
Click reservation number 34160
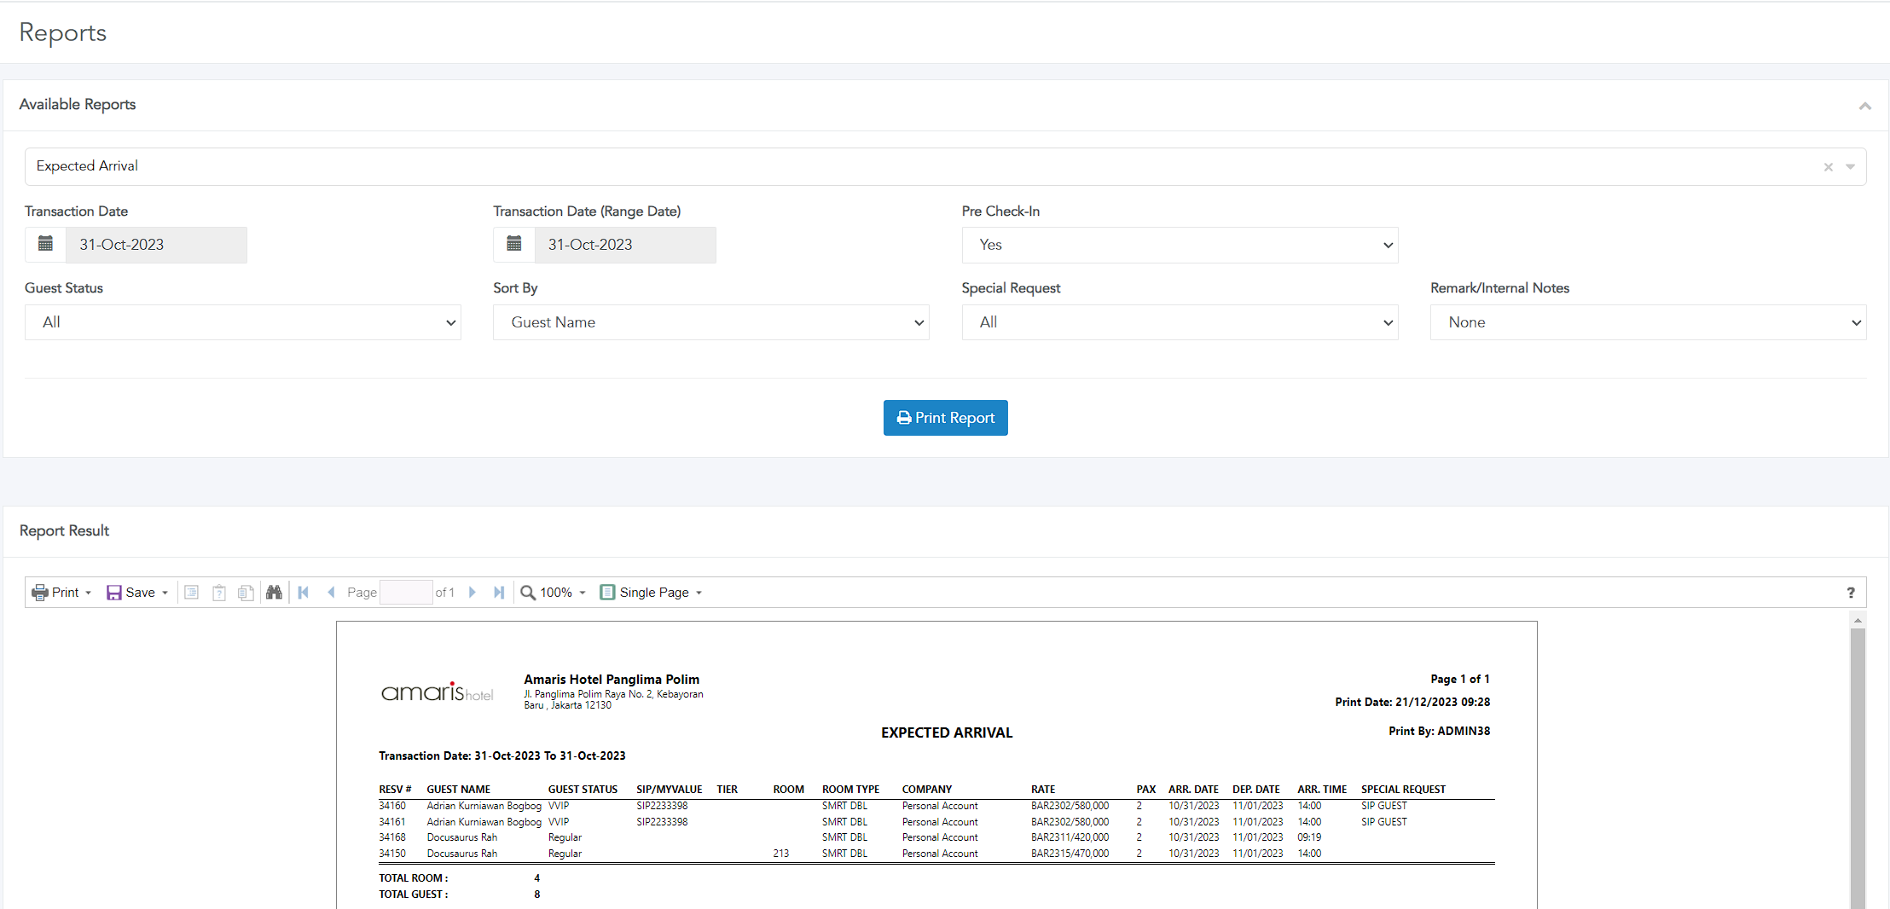(392, 806)
